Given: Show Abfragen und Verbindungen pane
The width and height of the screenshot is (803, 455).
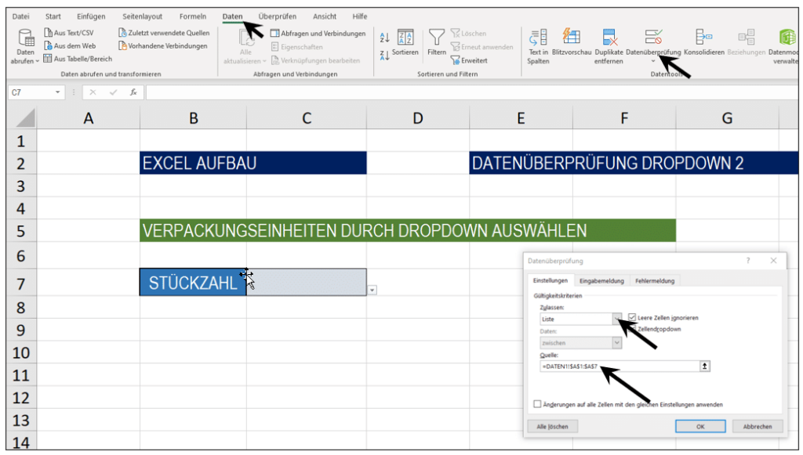Looking at the screenshot, I should [x=318, y=33].
